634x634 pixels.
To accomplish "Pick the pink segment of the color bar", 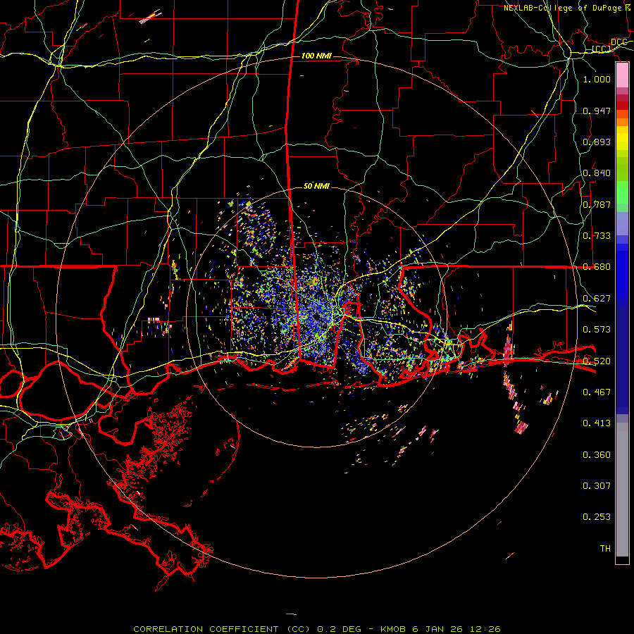I will [x=622, y=75].
